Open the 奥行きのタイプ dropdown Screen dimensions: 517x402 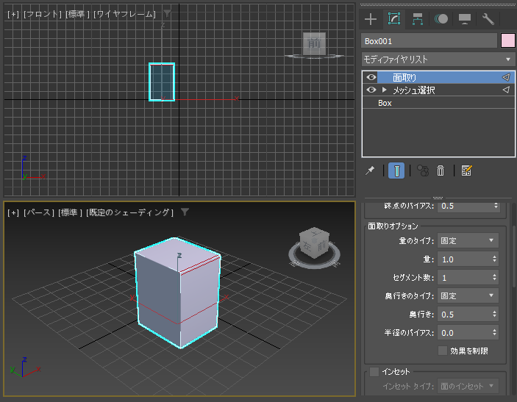(468, 295)
